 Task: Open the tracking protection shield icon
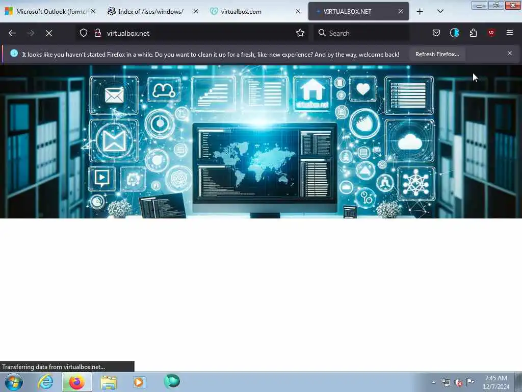84,33
